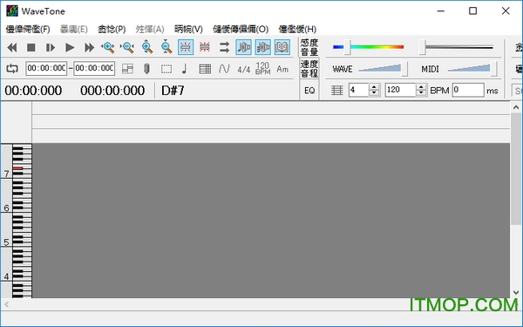Image resolution: width=523 pixels, height=327 pixels.
Task: Stop audio playback
Action: [x=31, y=47]
